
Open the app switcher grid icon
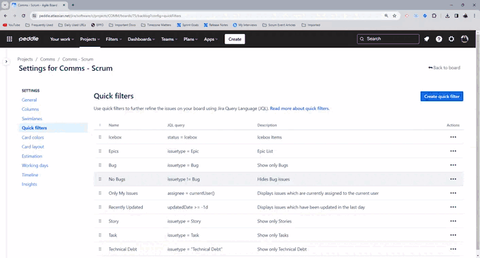[x=10, y=39]
